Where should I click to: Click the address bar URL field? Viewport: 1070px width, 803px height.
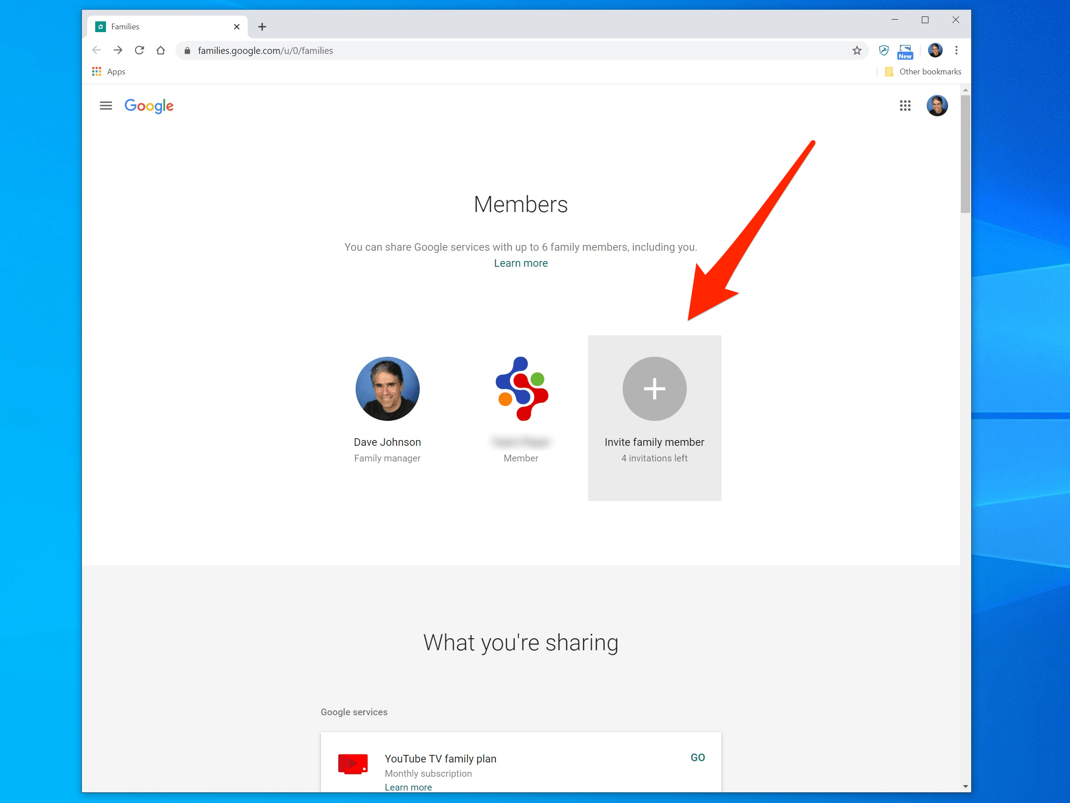(484, 50)
